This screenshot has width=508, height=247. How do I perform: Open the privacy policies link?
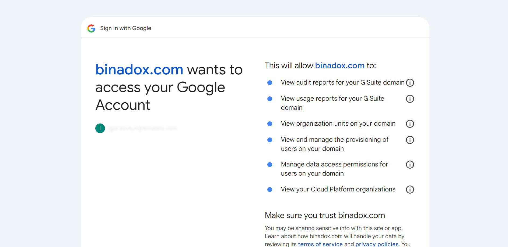[x=377, y=244]
